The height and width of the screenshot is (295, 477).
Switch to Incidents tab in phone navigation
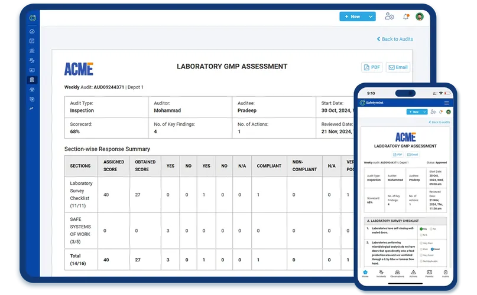click(x=381, y=274)
